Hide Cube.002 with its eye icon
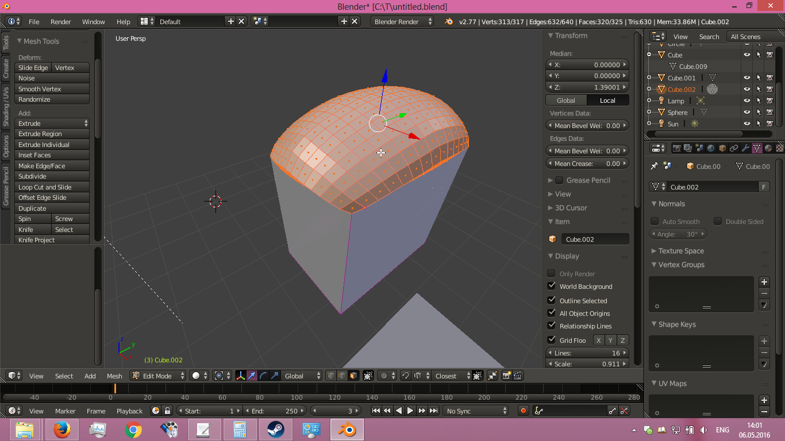This screenshot has width=785, height=441. [746, 89]
